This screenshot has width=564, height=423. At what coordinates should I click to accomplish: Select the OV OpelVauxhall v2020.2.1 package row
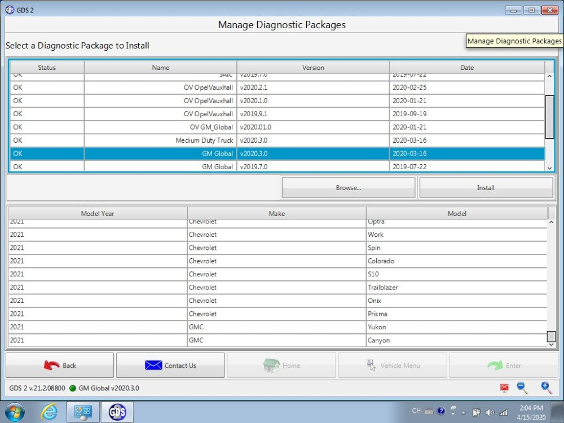click(x=226, y=87)
